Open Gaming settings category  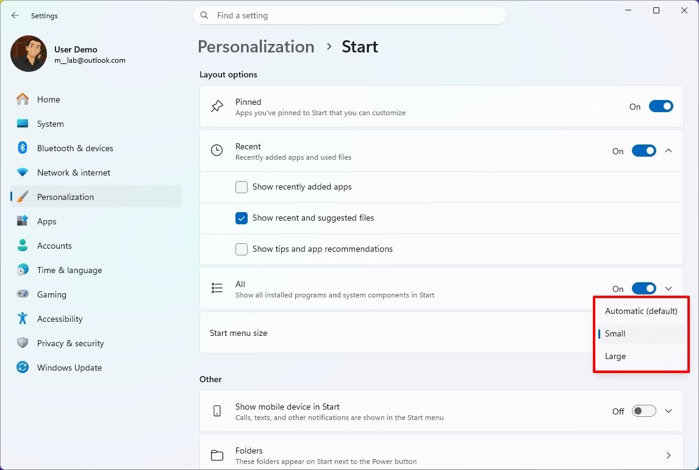(95, 294)
